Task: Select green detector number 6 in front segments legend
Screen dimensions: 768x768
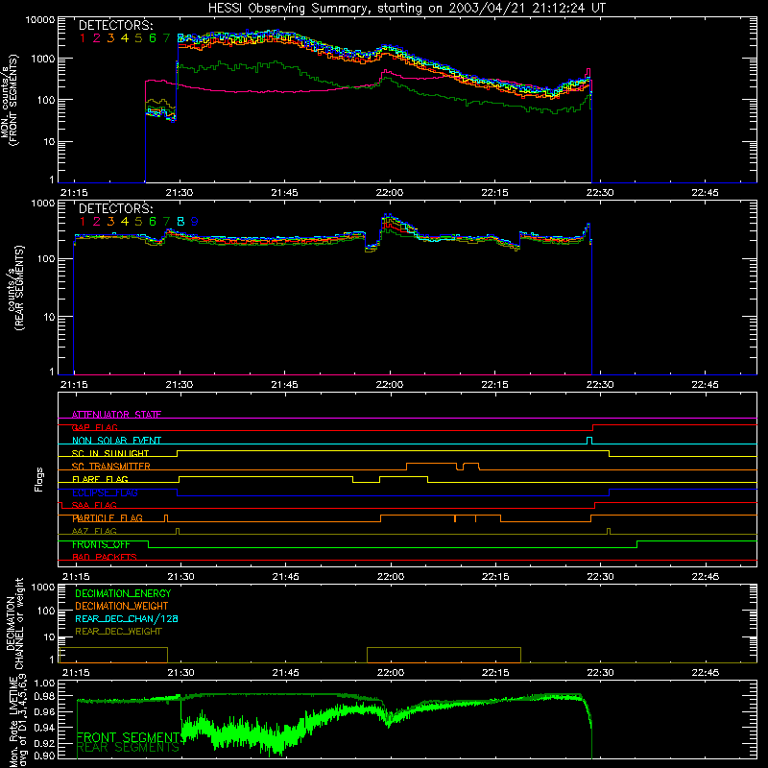Action: tap(153, 38)
